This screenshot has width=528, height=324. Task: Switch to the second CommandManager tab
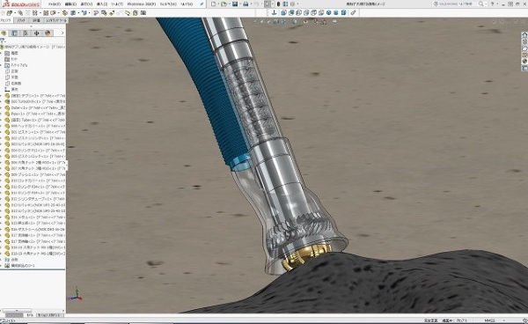[21, 20]
